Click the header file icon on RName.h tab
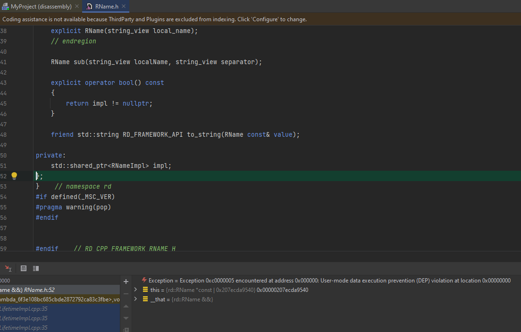 point(88,7)
